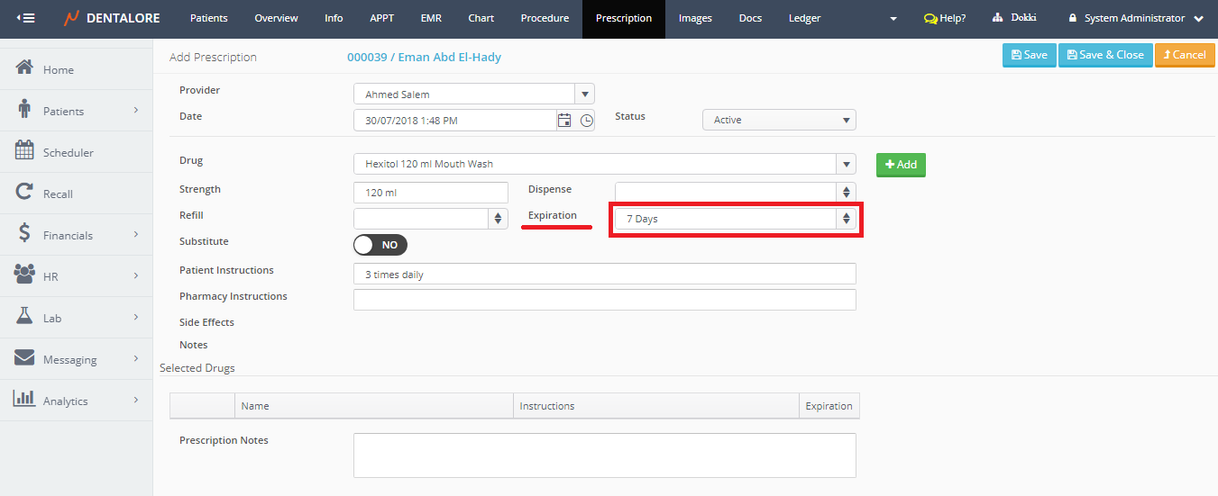Toggle the Substitute switch

coord(380,245)
